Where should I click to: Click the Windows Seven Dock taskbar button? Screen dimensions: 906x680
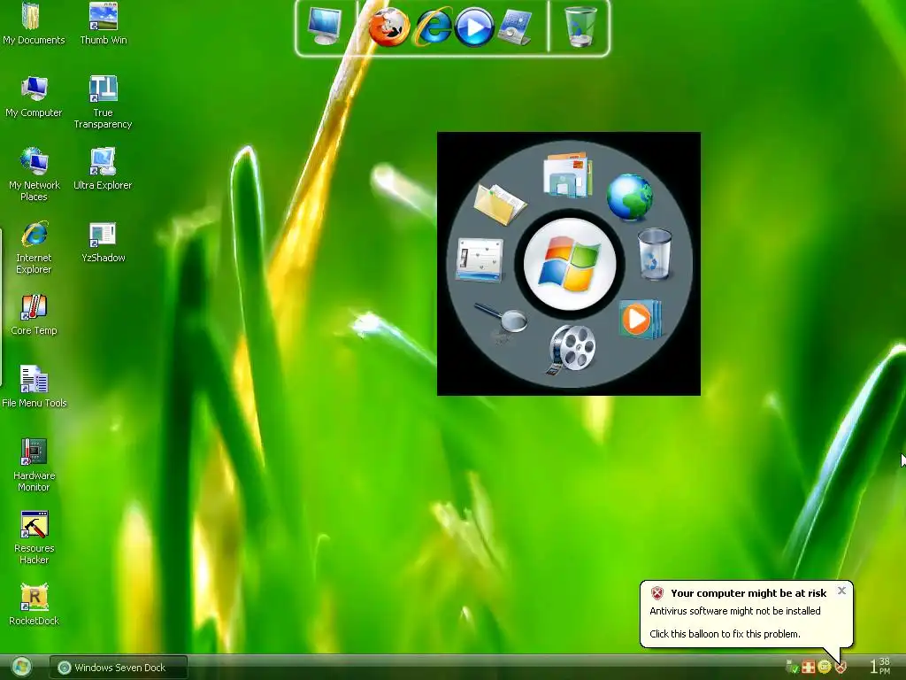point(119,668)
